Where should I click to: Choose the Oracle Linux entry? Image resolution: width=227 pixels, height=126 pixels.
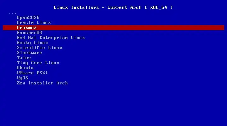point(34,23)
